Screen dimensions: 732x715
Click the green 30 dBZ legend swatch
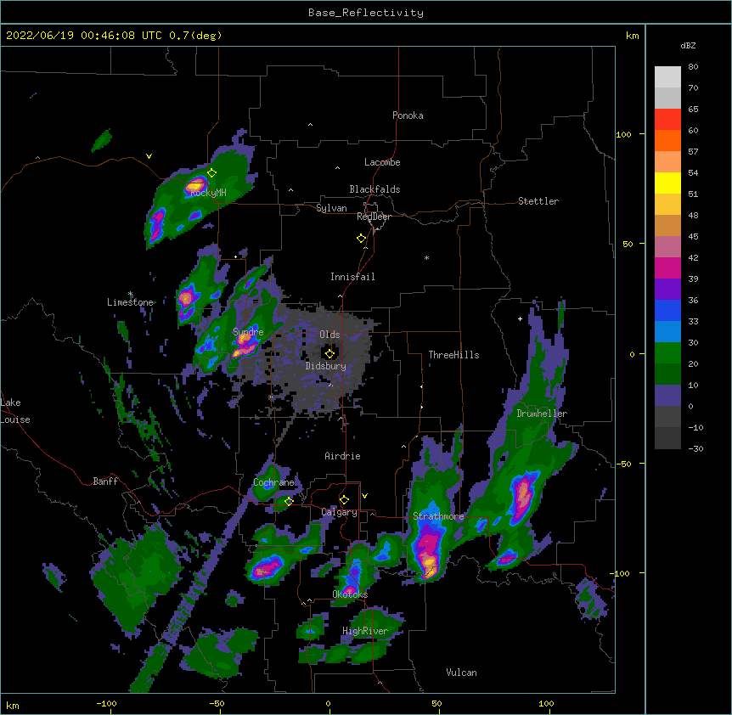[x=667, y=353]
